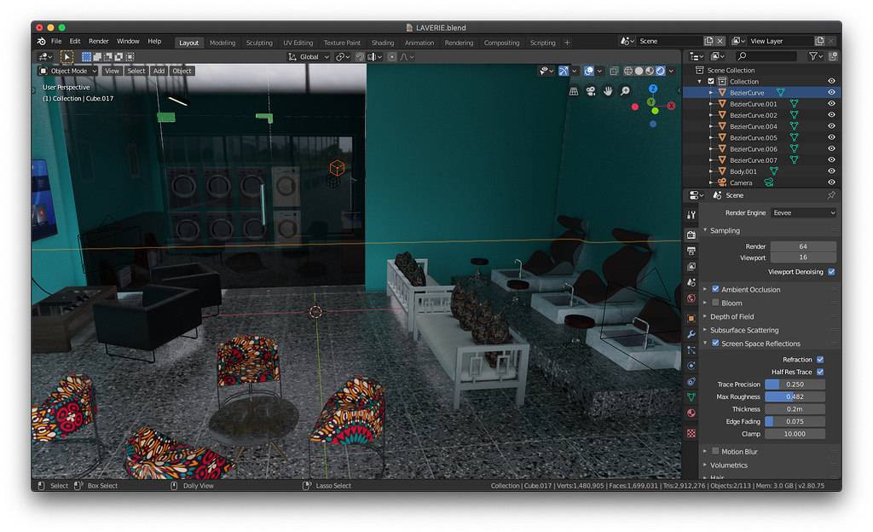
Task: Hide the Camera object eye icon
Action: click(831, 182)
